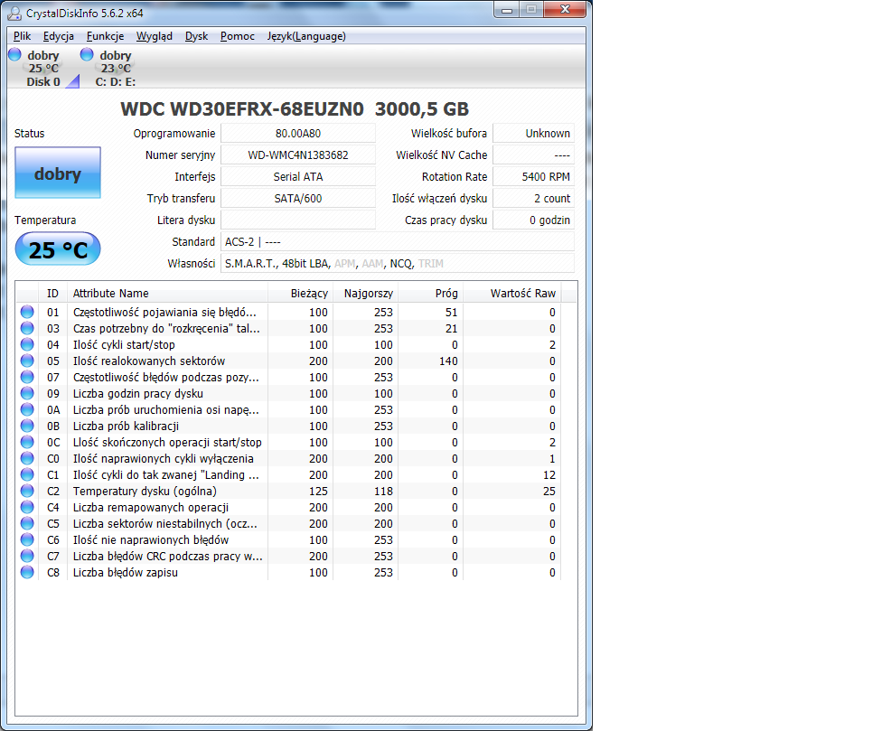
Task: Click status orb for attribute C1 Landing
Action: click(27, 475)
